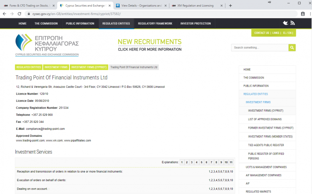Open HOME in the right sidebar
The height and width of the screenshot is (194, 312).
pos(267,70)
